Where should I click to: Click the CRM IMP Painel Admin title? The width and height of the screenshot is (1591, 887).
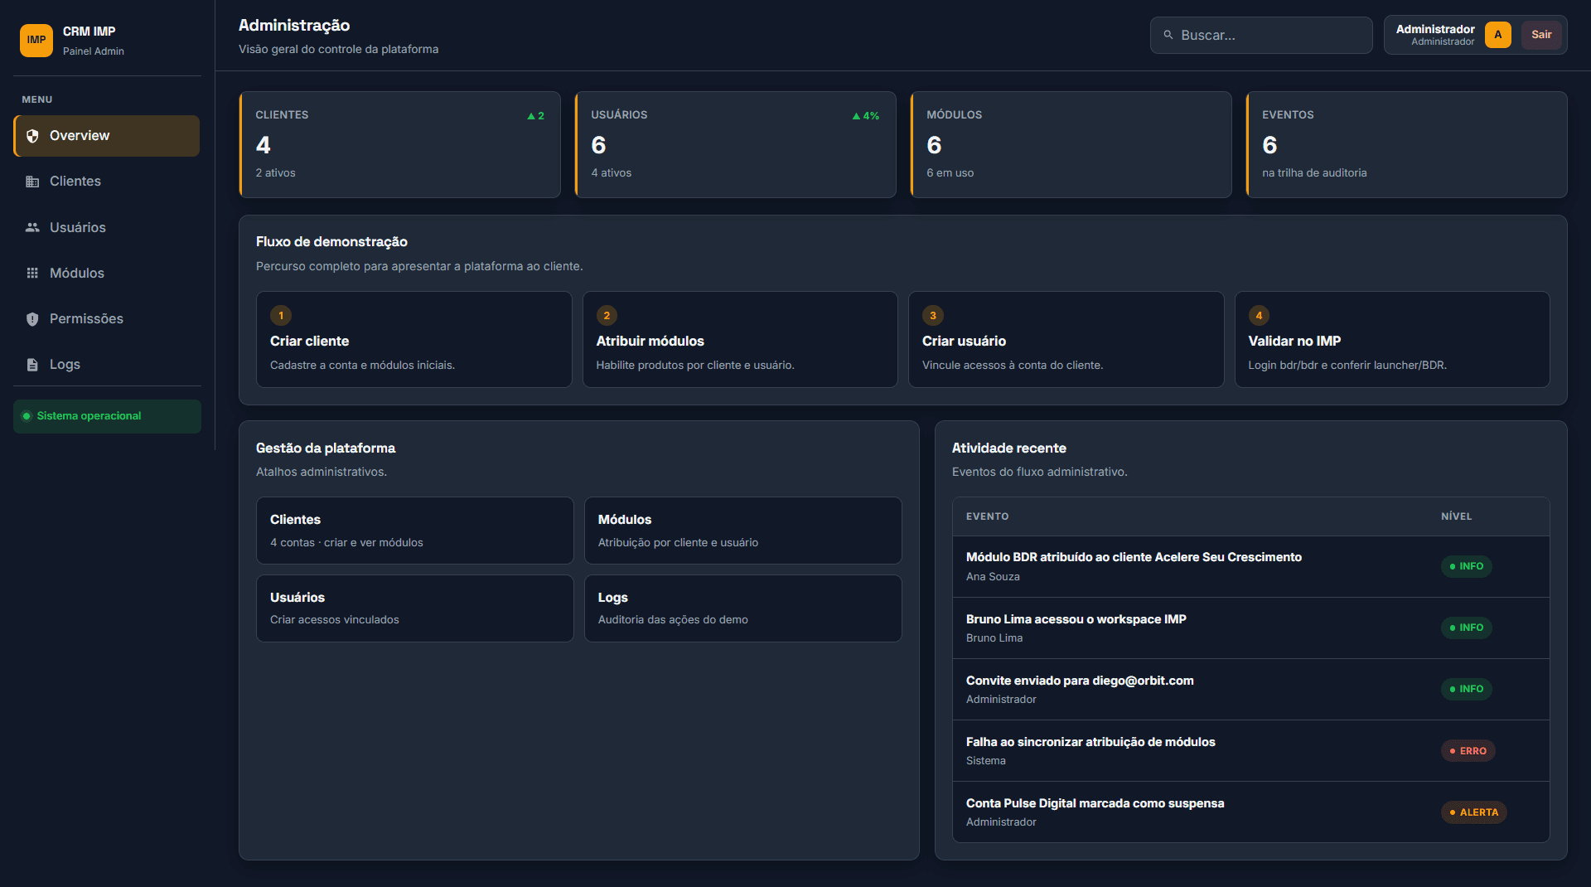(x=93, y=41)
